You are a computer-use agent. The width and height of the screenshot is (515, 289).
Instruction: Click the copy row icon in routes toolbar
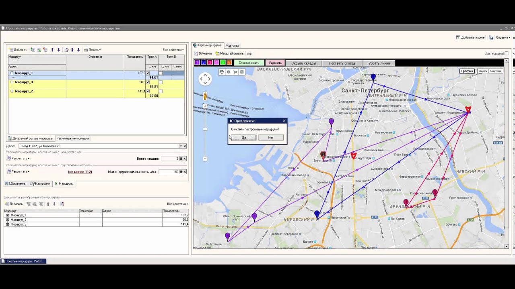[39, 50]
